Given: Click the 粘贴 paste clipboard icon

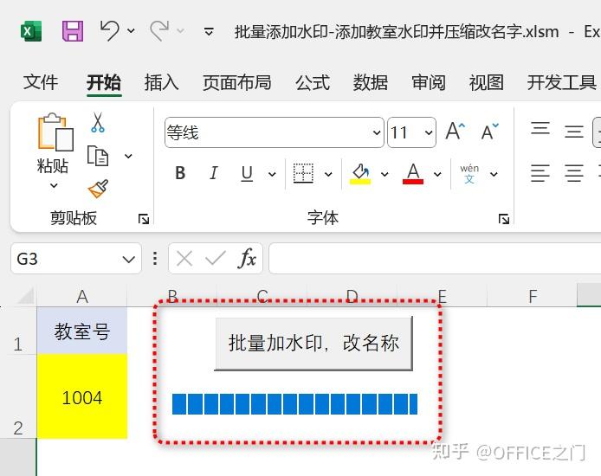Looking at the screenshot, I should click(x=55, y=132).
